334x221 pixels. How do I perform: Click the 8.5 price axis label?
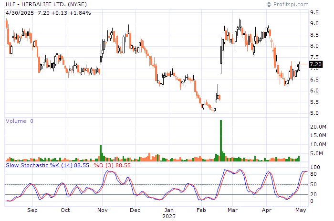pos(314,35)
